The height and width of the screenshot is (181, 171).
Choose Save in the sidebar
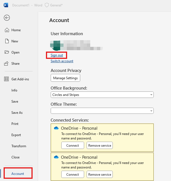click(x=15, y=102)
